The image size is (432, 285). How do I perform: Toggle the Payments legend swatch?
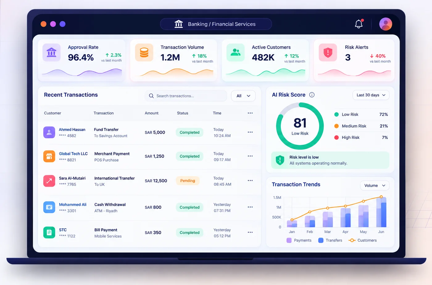(x=289, y=240)
